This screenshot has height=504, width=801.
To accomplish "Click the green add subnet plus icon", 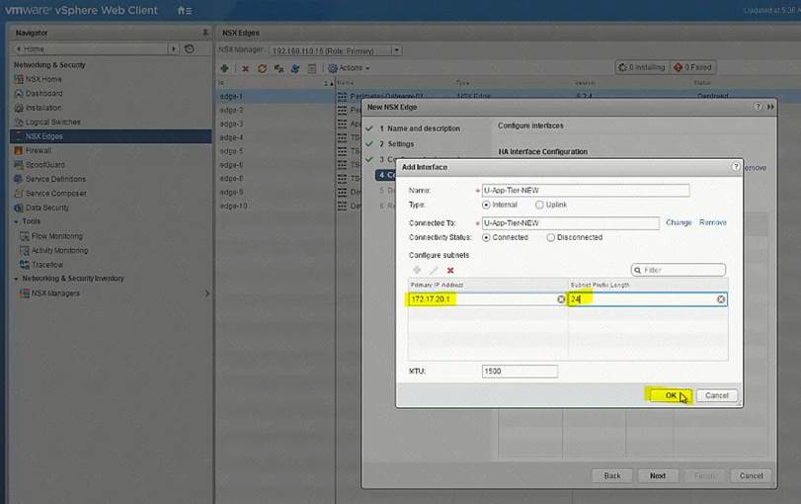I will [417, 270].
